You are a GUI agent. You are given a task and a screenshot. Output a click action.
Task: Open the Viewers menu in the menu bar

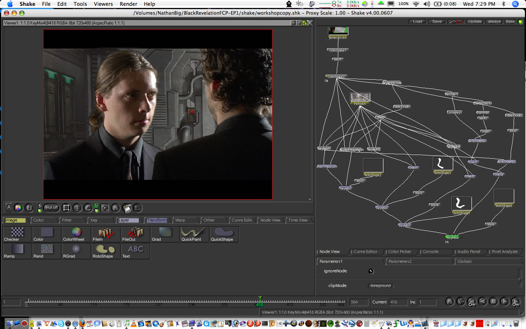pos(103,4)
